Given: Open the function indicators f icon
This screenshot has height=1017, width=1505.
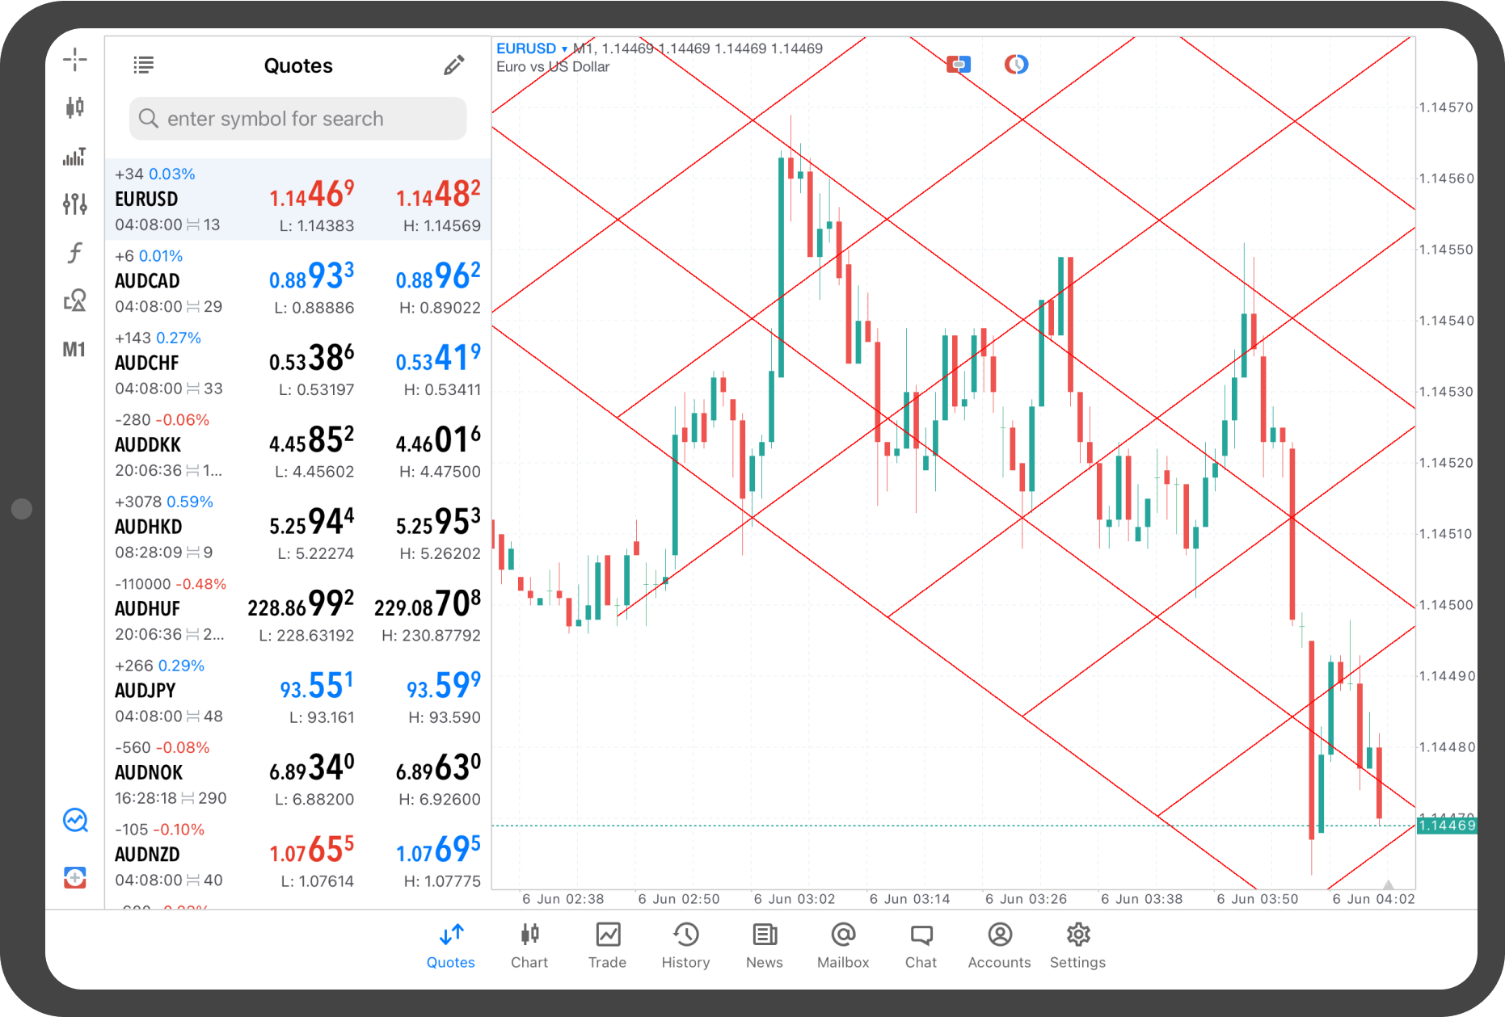Looking at the screenshot, I should (74, 253).
